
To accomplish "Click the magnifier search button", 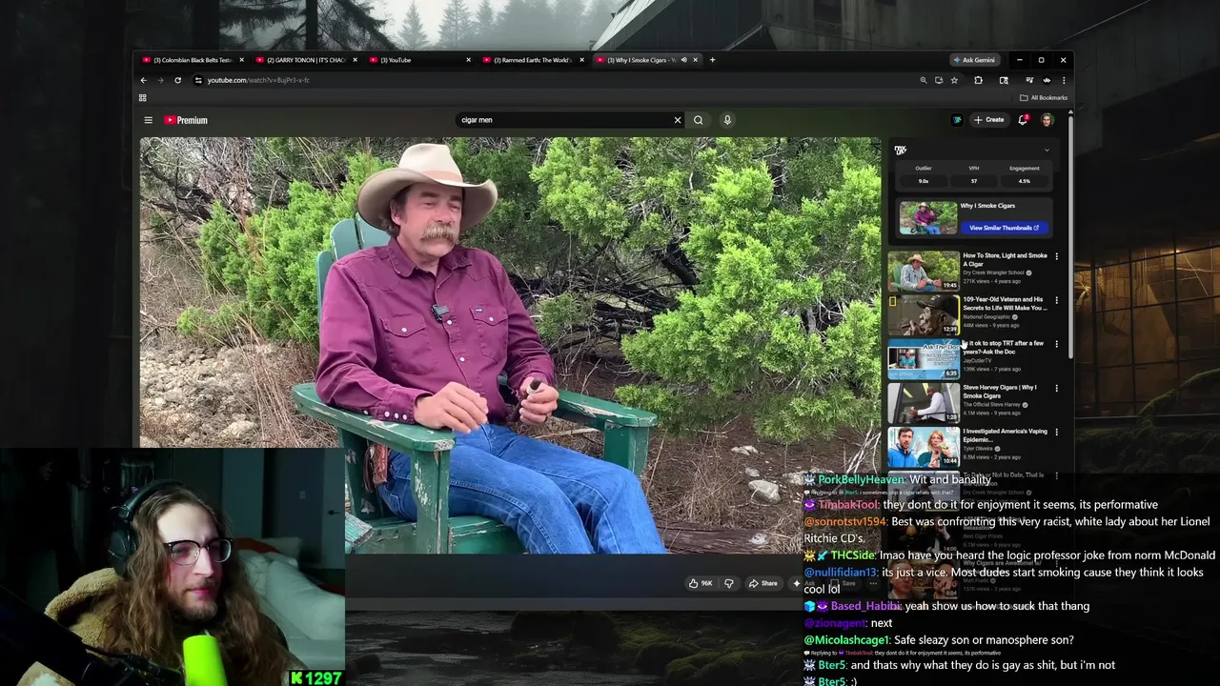I will tap(699, 120).
